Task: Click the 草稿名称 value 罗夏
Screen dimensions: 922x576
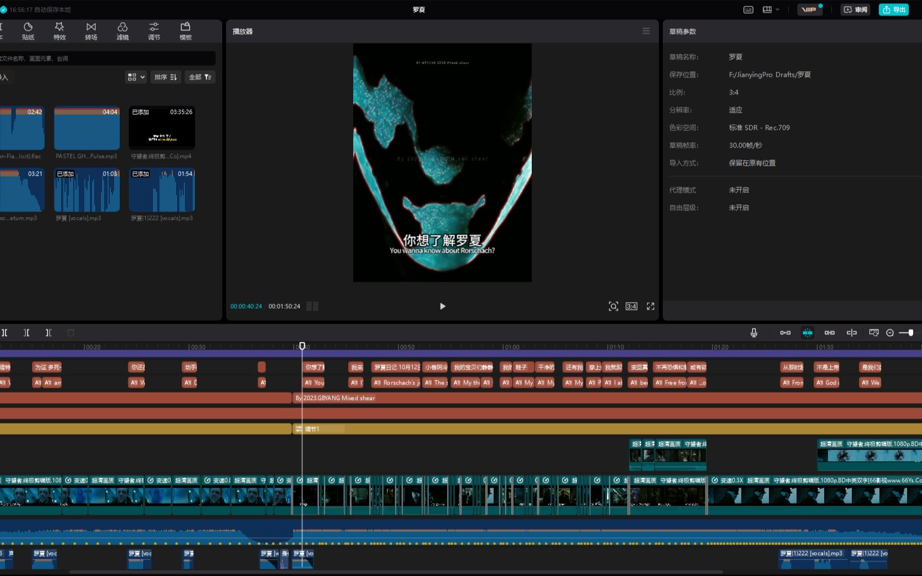Action: point(736,57)
